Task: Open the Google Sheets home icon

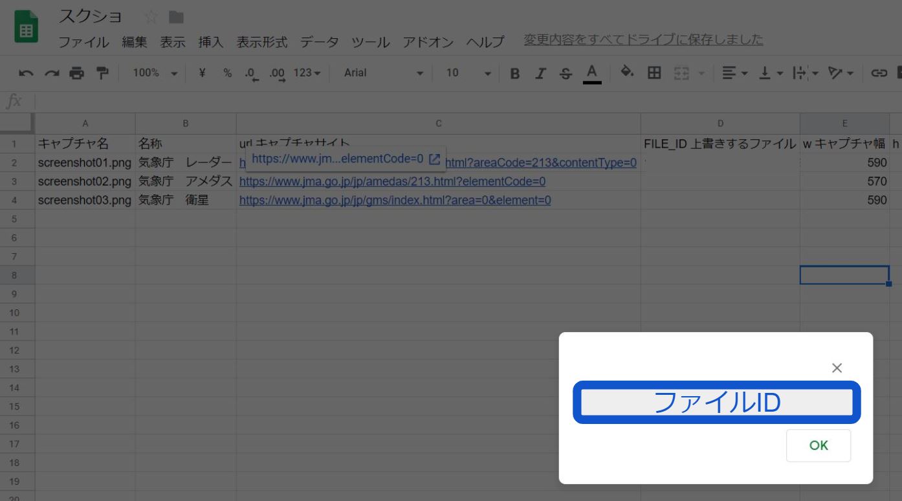Action: point(27,27)
